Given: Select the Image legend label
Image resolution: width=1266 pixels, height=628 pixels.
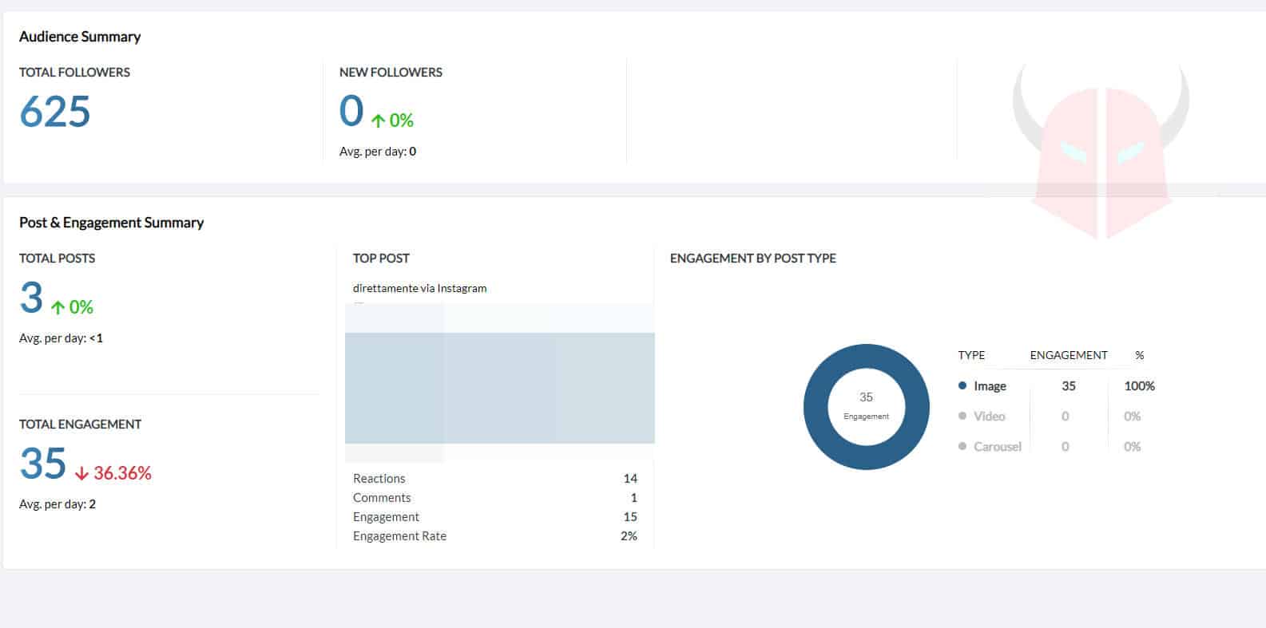Looking at the screenshot, I should click(x=990, y=386).
